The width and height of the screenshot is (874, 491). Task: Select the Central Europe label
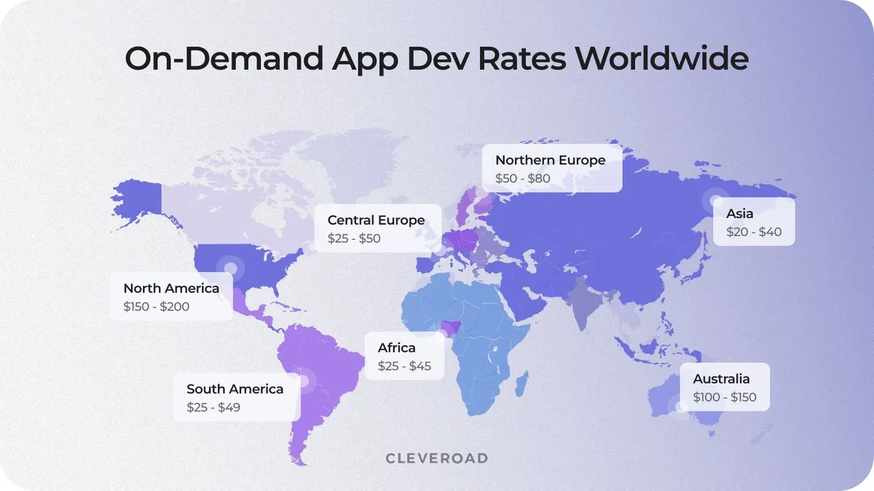pos(376,220)
